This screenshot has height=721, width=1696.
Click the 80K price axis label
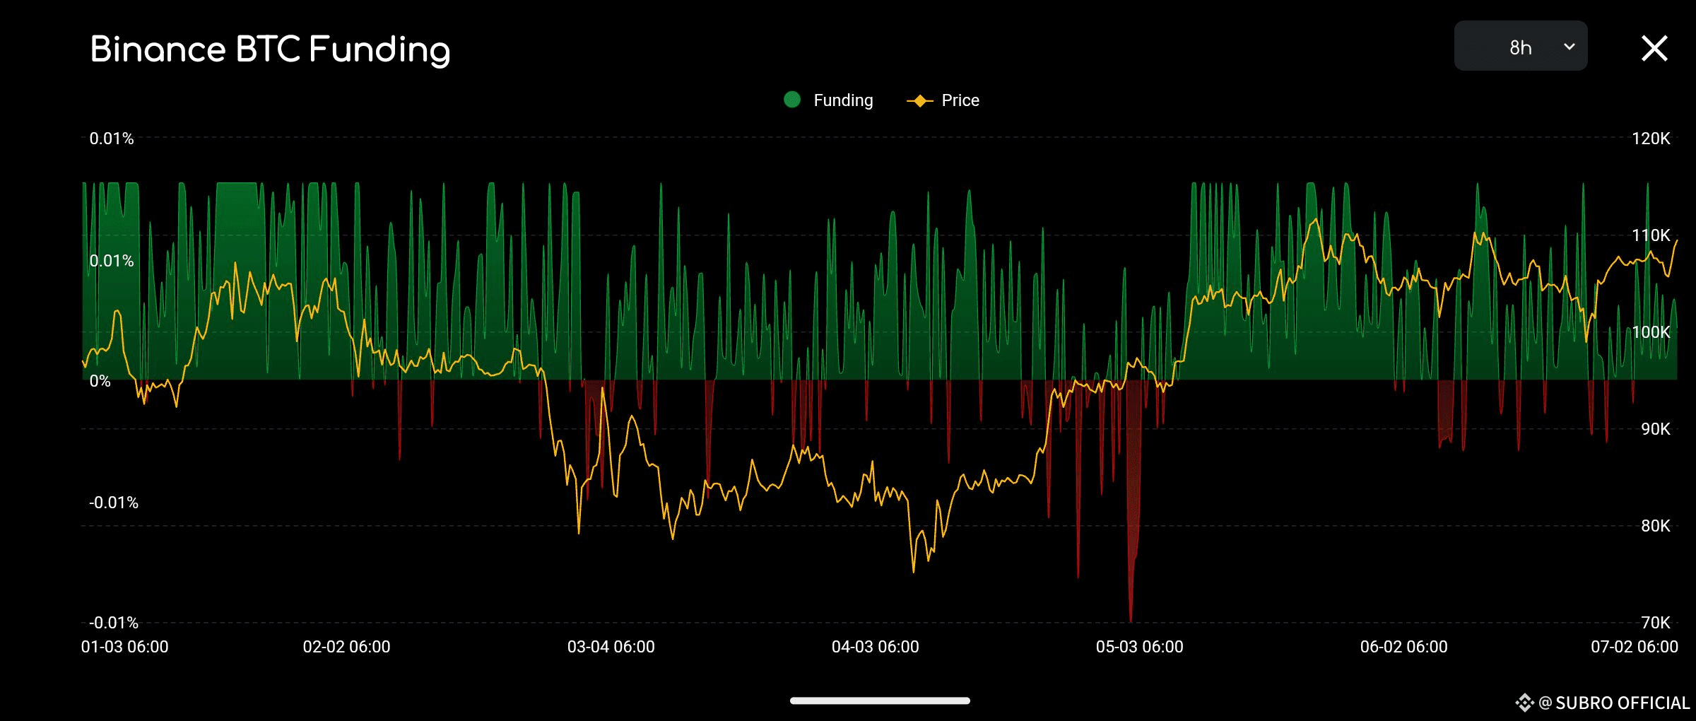1656,526
